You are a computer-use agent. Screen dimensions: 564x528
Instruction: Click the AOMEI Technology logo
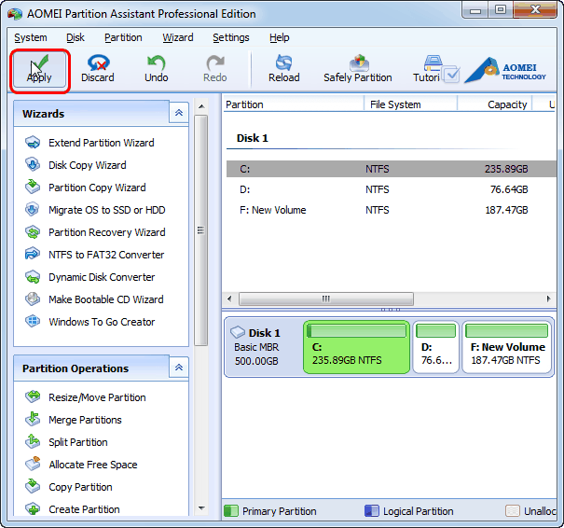(506, 71)
